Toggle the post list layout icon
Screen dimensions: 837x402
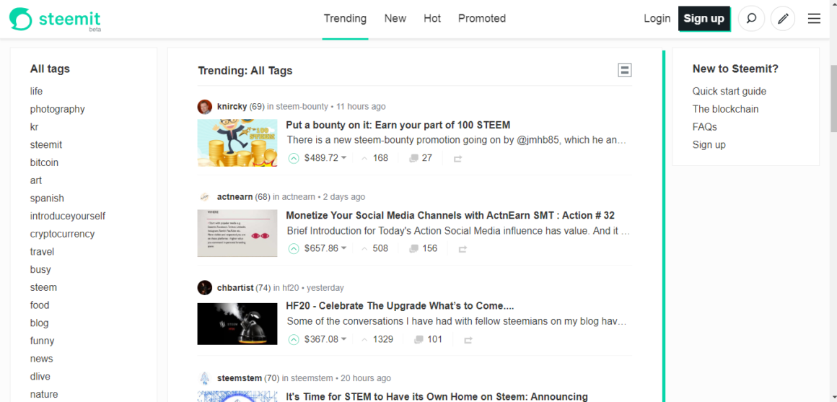[625, 70]
